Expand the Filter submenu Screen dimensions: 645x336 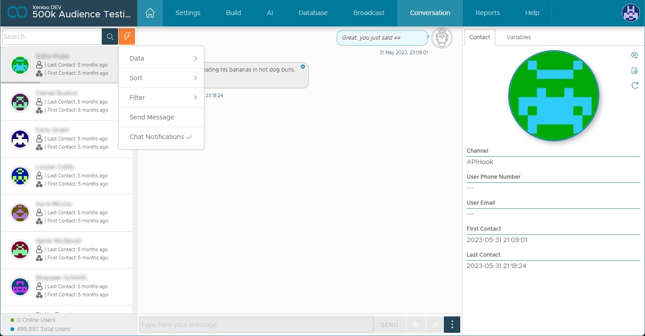click(x=161, y=98)
